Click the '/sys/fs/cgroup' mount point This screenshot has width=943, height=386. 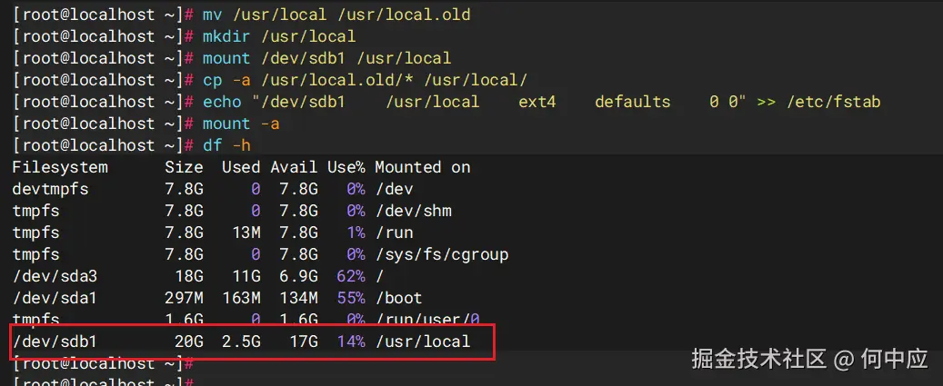pyautogui.click(x=441, y=254)
